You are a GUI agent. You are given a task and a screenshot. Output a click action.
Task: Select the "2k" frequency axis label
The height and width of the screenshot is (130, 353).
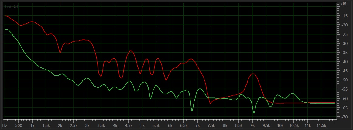click(x=60, y=125)
